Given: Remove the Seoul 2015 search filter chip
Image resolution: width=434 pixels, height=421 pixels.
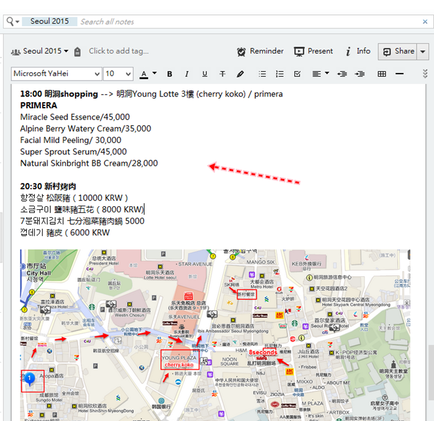Looking at the screenshot, I should pos(50,21).
